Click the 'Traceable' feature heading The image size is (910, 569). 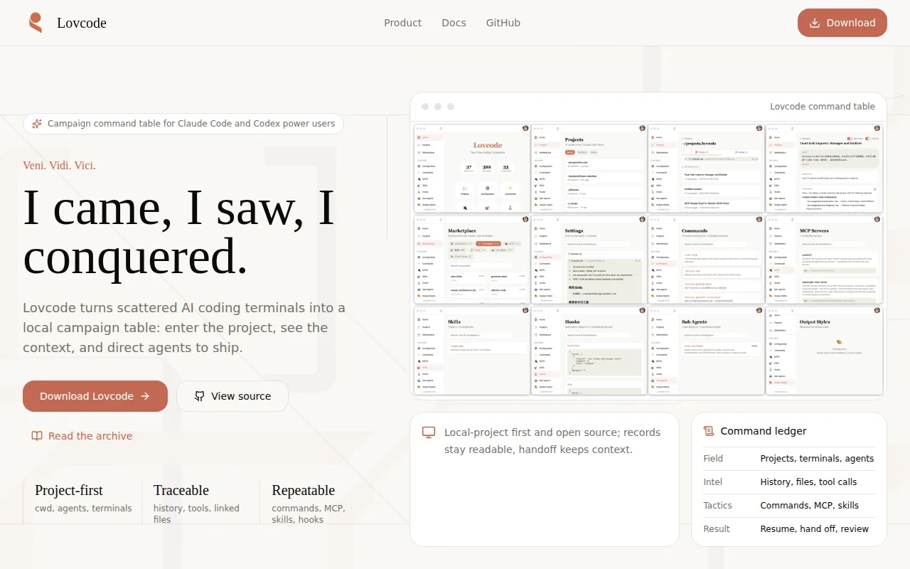point(181,490)
